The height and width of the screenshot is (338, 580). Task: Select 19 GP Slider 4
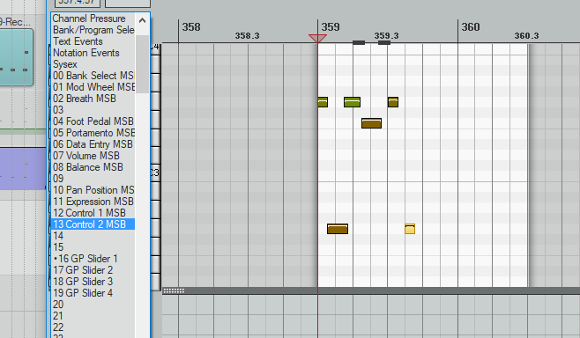pos(93,293)
